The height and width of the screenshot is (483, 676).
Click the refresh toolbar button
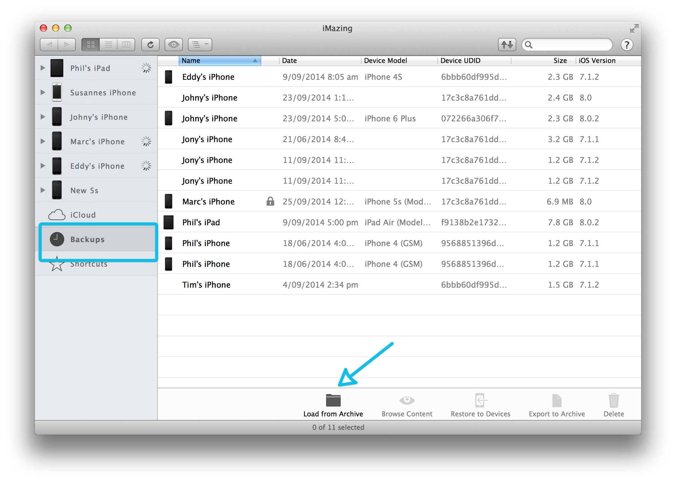(x=150, y=45)
